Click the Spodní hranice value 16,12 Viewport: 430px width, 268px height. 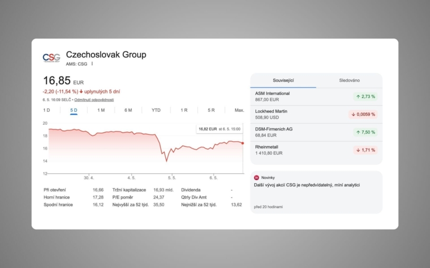click(x=98, y=205)
